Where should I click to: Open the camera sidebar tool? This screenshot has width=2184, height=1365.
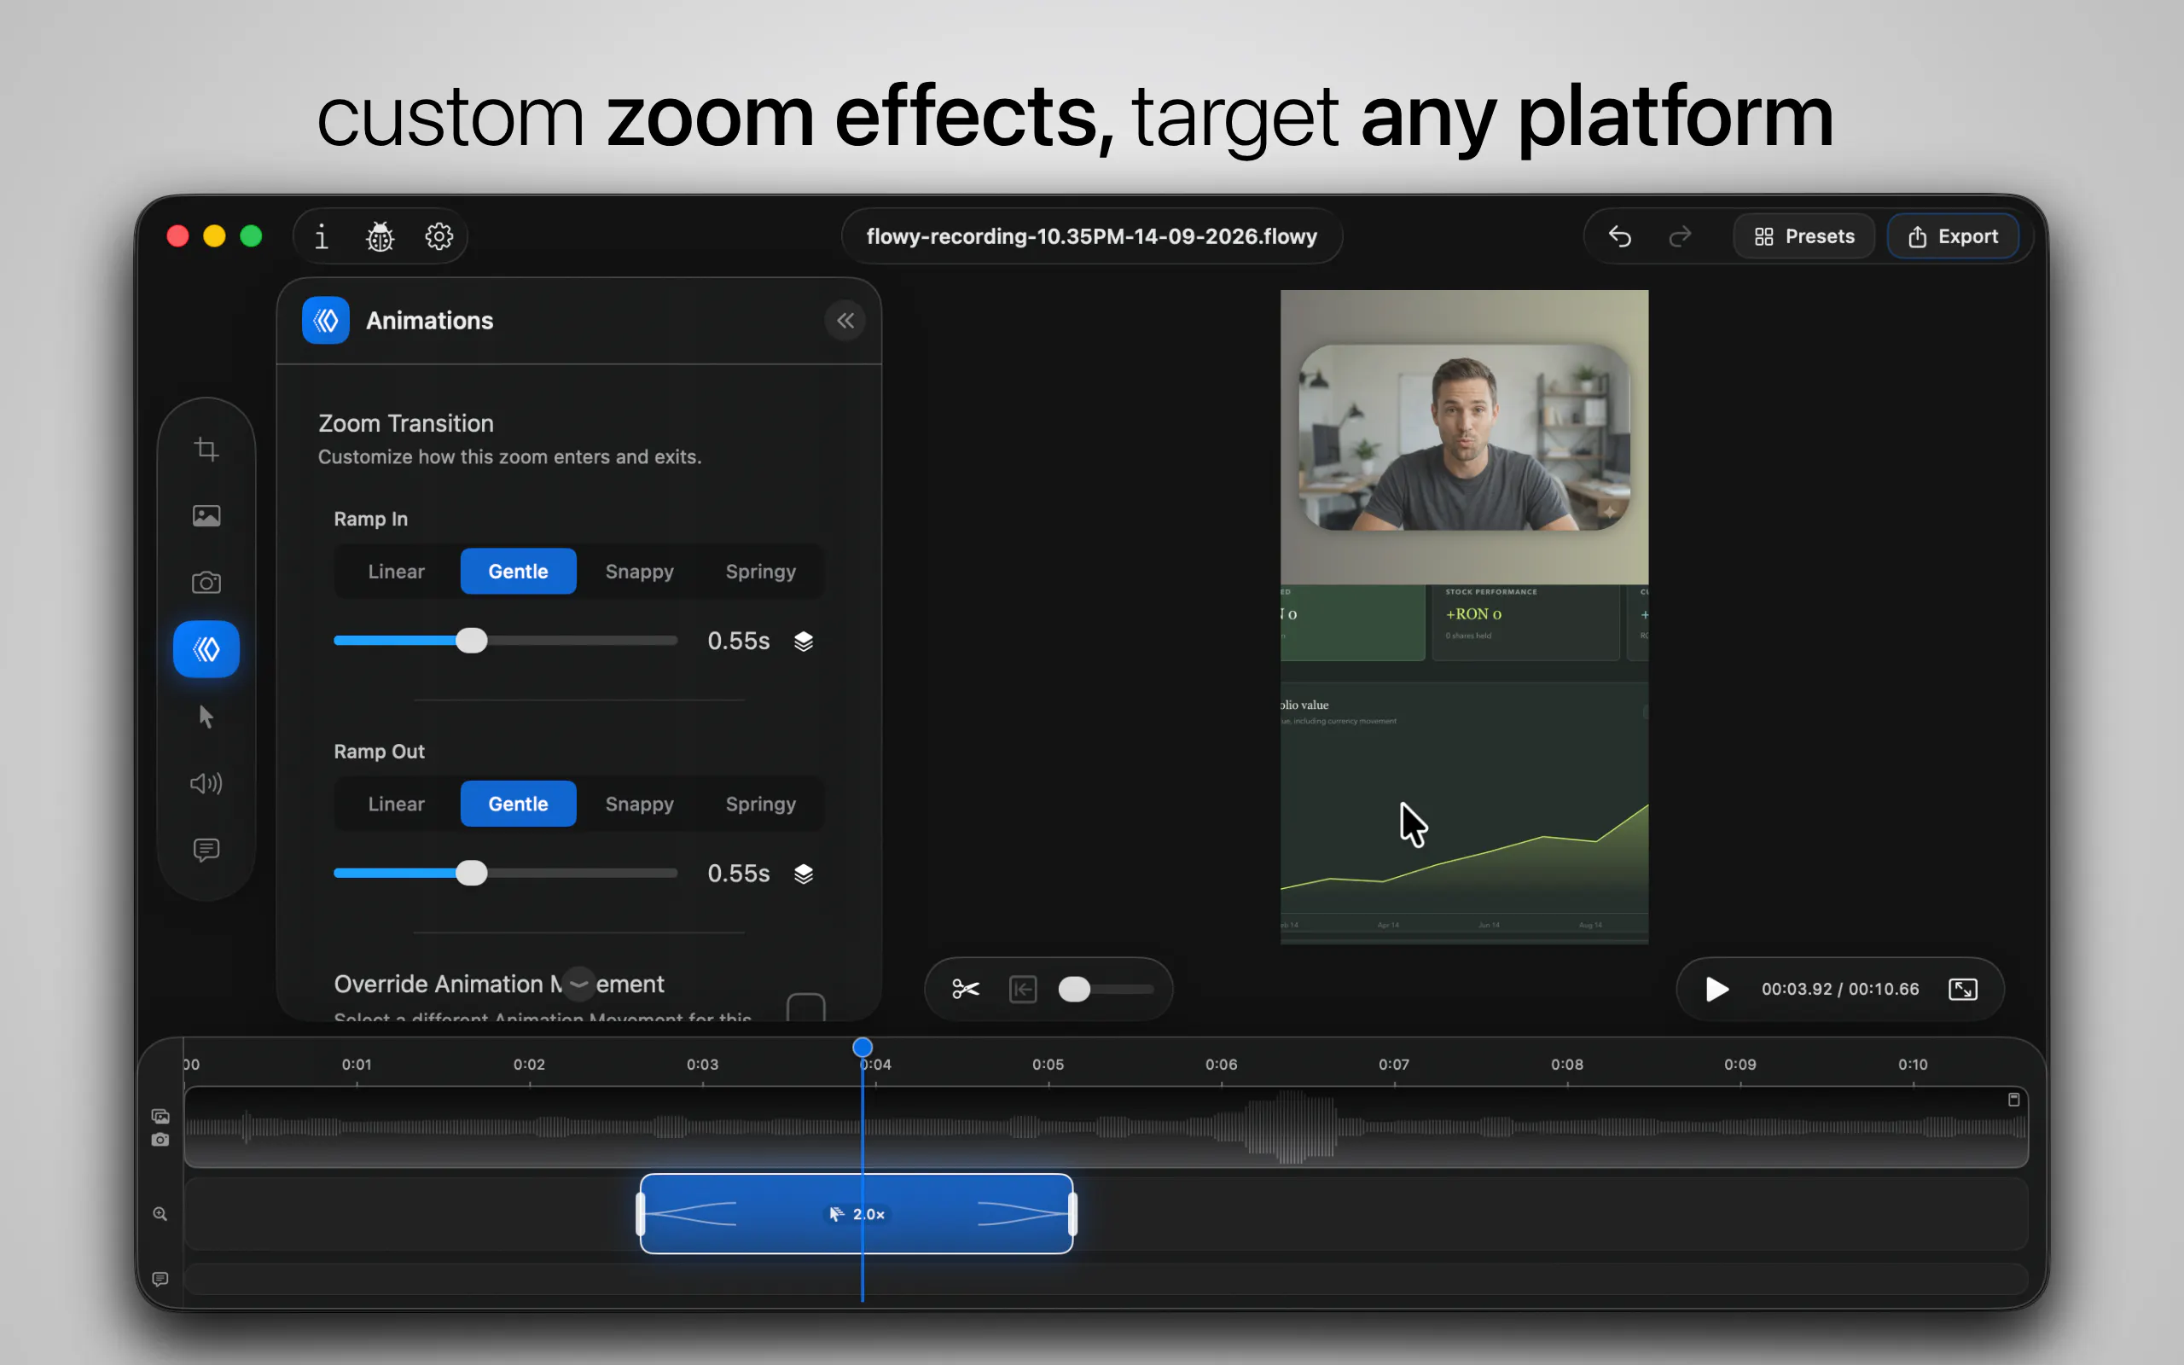[206, 583]
